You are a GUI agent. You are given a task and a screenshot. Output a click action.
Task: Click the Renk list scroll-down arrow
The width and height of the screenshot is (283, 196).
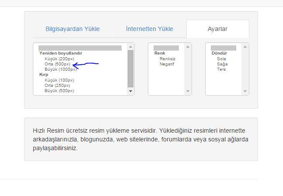tap(188, 91)
